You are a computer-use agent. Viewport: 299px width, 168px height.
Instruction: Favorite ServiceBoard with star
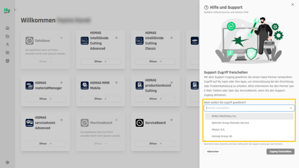pyautogui.click(x=172, y=120)
